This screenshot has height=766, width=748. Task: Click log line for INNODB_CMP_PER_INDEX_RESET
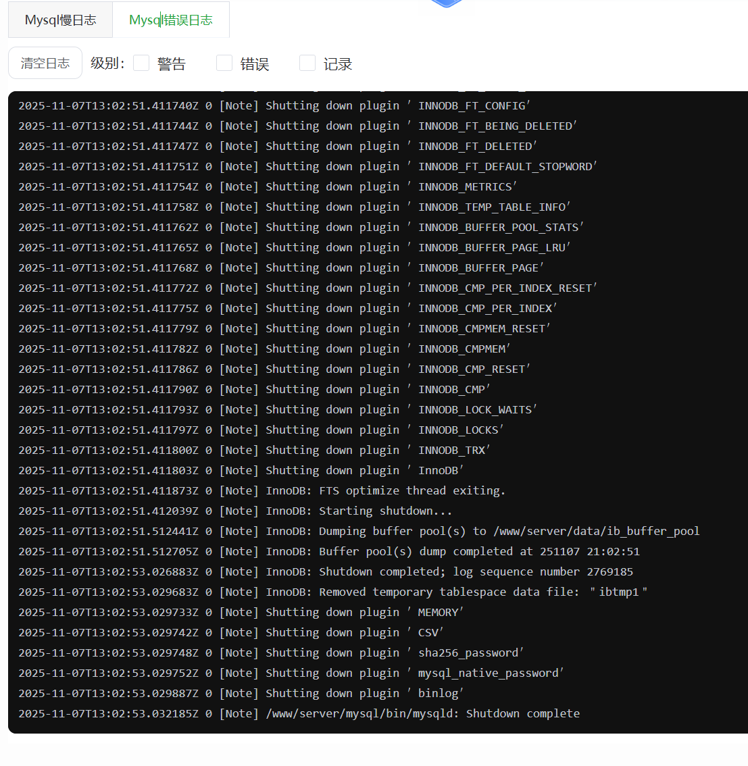pyautogui.click(x=308, y=288)
